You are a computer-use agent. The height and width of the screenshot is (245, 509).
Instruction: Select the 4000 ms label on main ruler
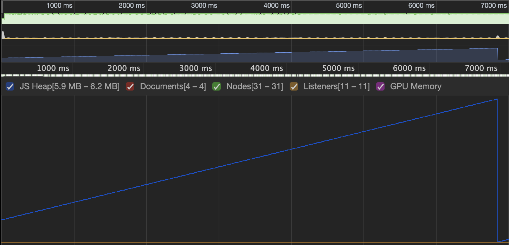[x=267, y=68]
